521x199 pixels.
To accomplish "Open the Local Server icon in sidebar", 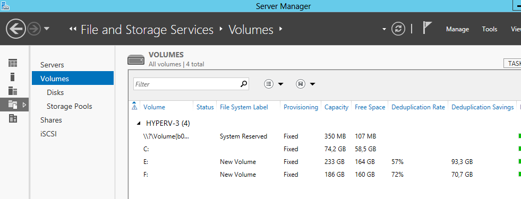I will [13, 77].
